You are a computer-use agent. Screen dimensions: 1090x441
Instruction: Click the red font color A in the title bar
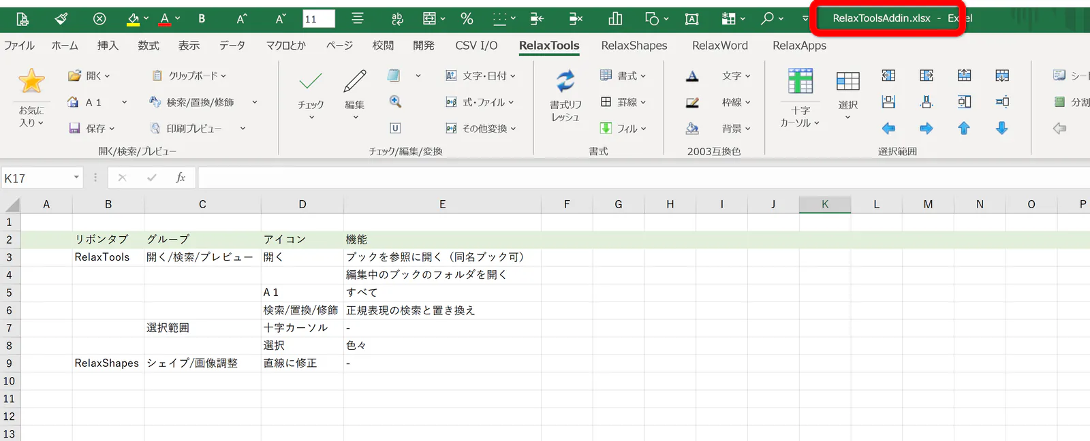click(164, 18)
